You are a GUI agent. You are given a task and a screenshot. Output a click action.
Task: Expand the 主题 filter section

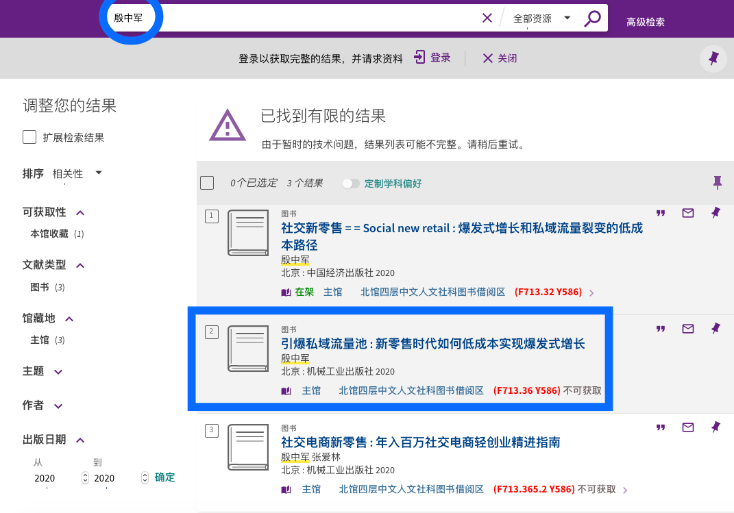[58, 371]
